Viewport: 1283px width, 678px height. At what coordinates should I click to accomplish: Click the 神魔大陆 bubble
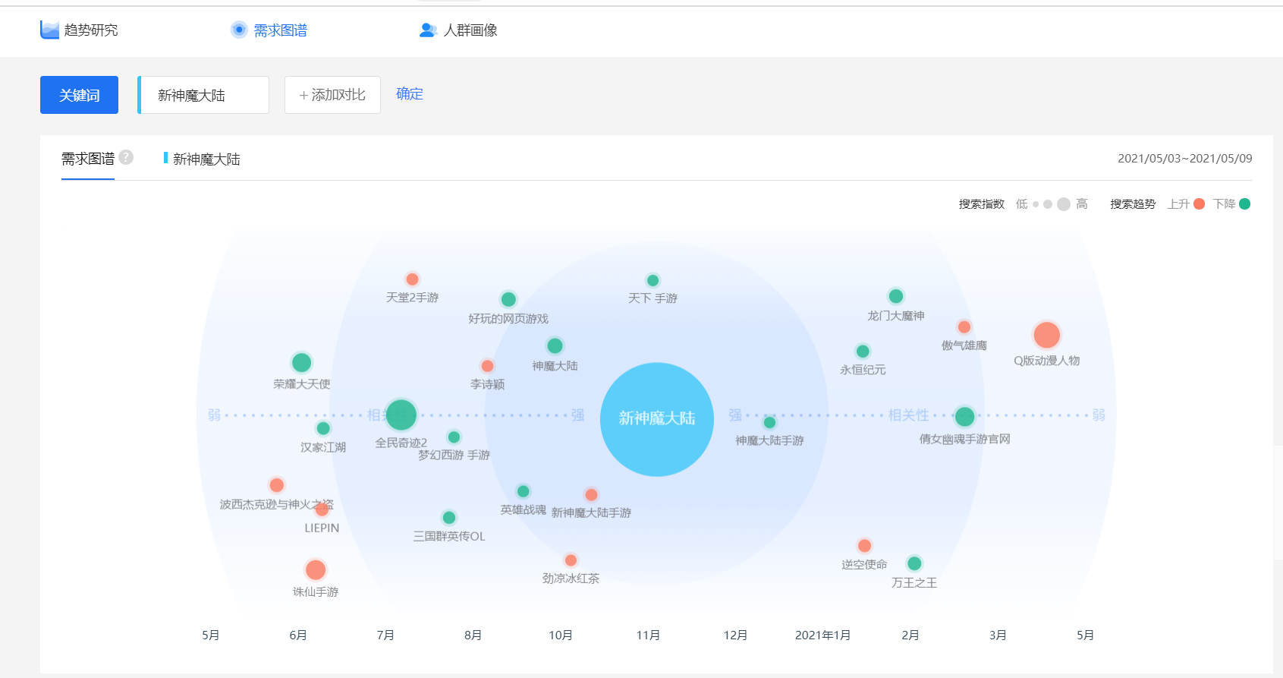pos(555,345)
